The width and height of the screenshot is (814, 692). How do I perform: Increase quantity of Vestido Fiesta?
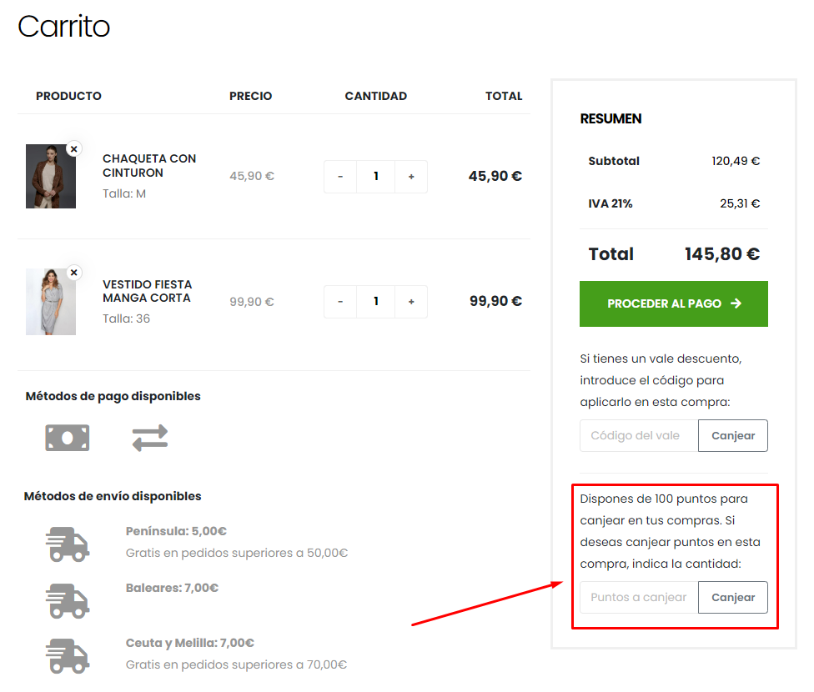(x=411, y=302)
